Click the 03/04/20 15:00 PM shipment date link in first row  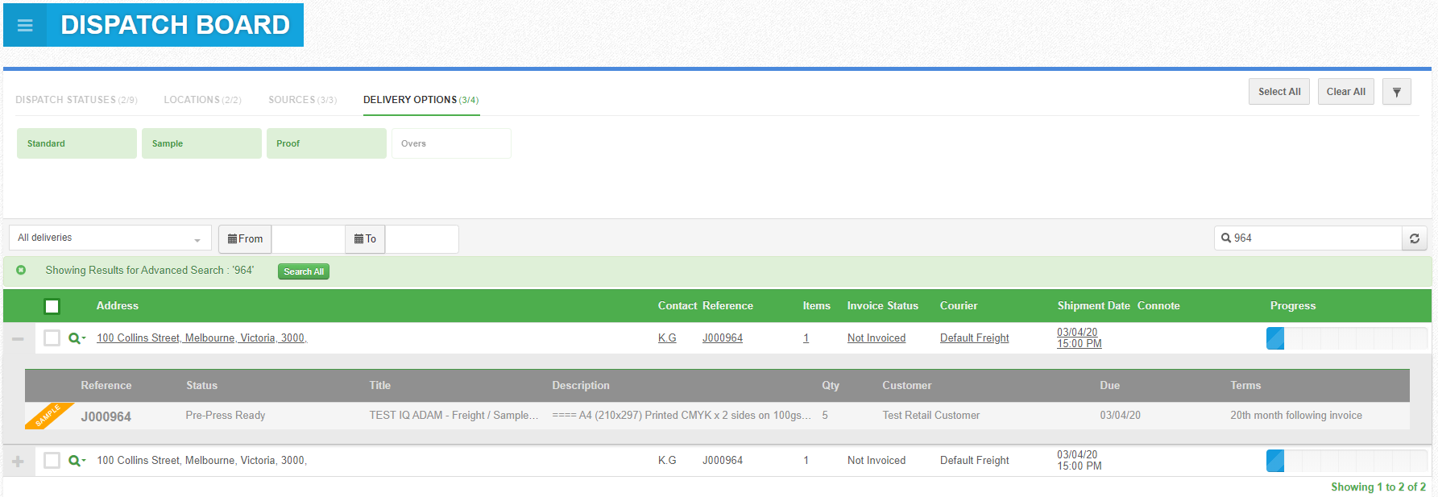tap(1079, 338)
